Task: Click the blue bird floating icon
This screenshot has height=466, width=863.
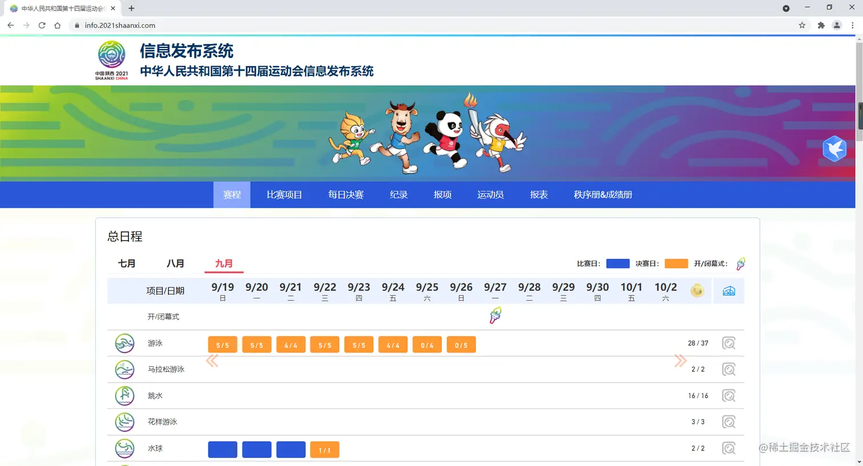Action: click(834, 149)
